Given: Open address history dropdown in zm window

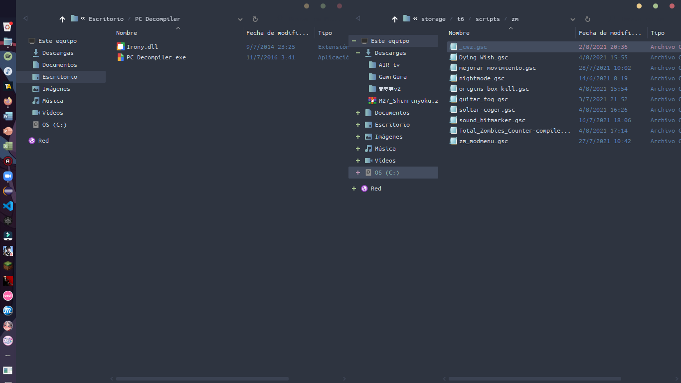Looking at the screenshot, I should [x=573, y=19].
